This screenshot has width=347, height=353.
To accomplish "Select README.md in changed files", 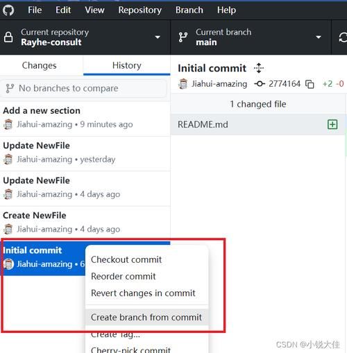I will click(x=258, y=124).
